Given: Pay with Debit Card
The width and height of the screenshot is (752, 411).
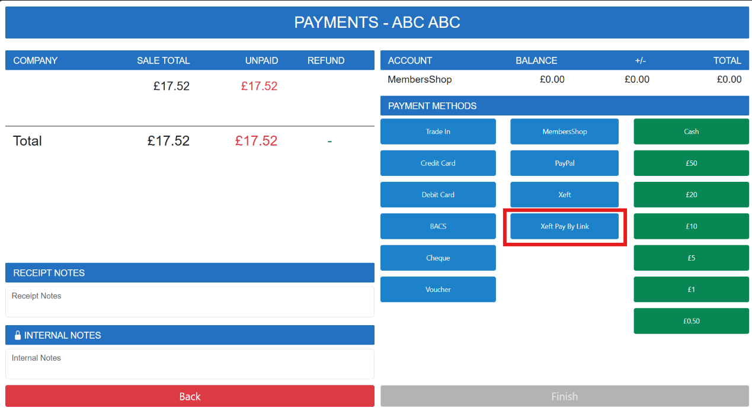Looking at the screenshot, I should pyautogui.click(x=438, y=195).
